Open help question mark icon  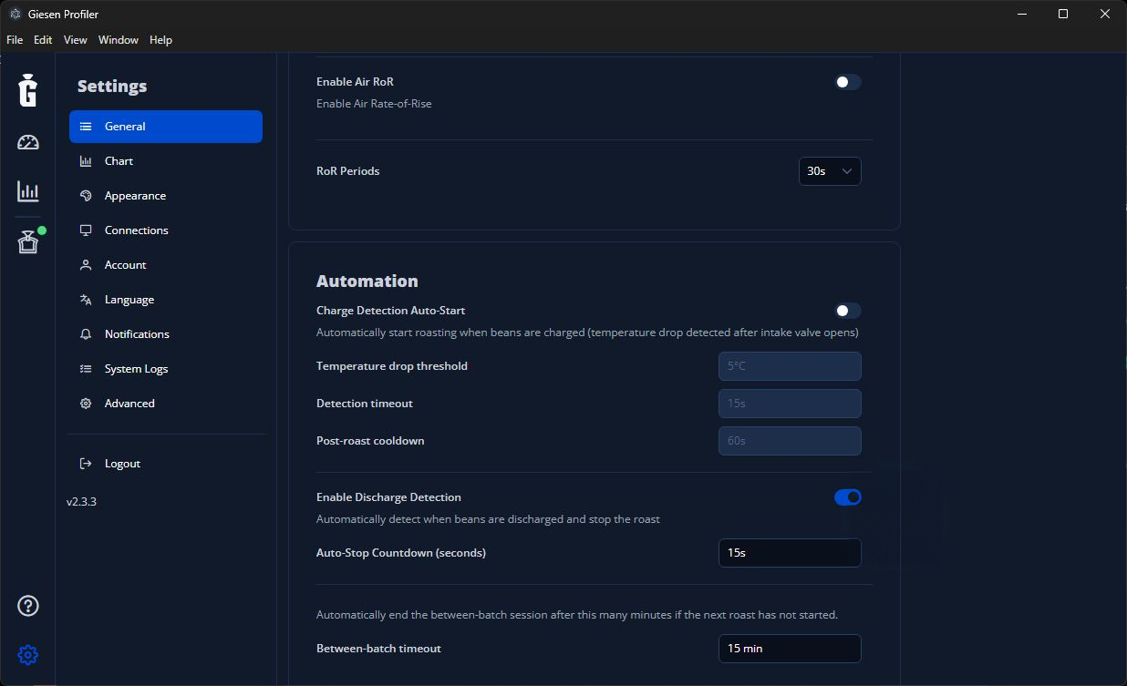28,606
